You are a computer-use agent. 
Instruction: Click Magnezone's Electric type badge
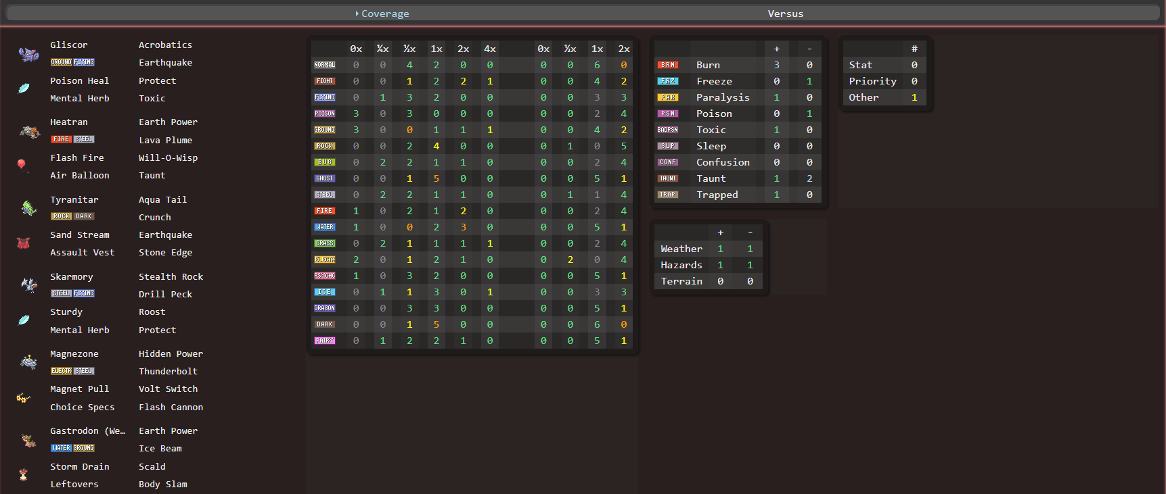click(62, 371)
